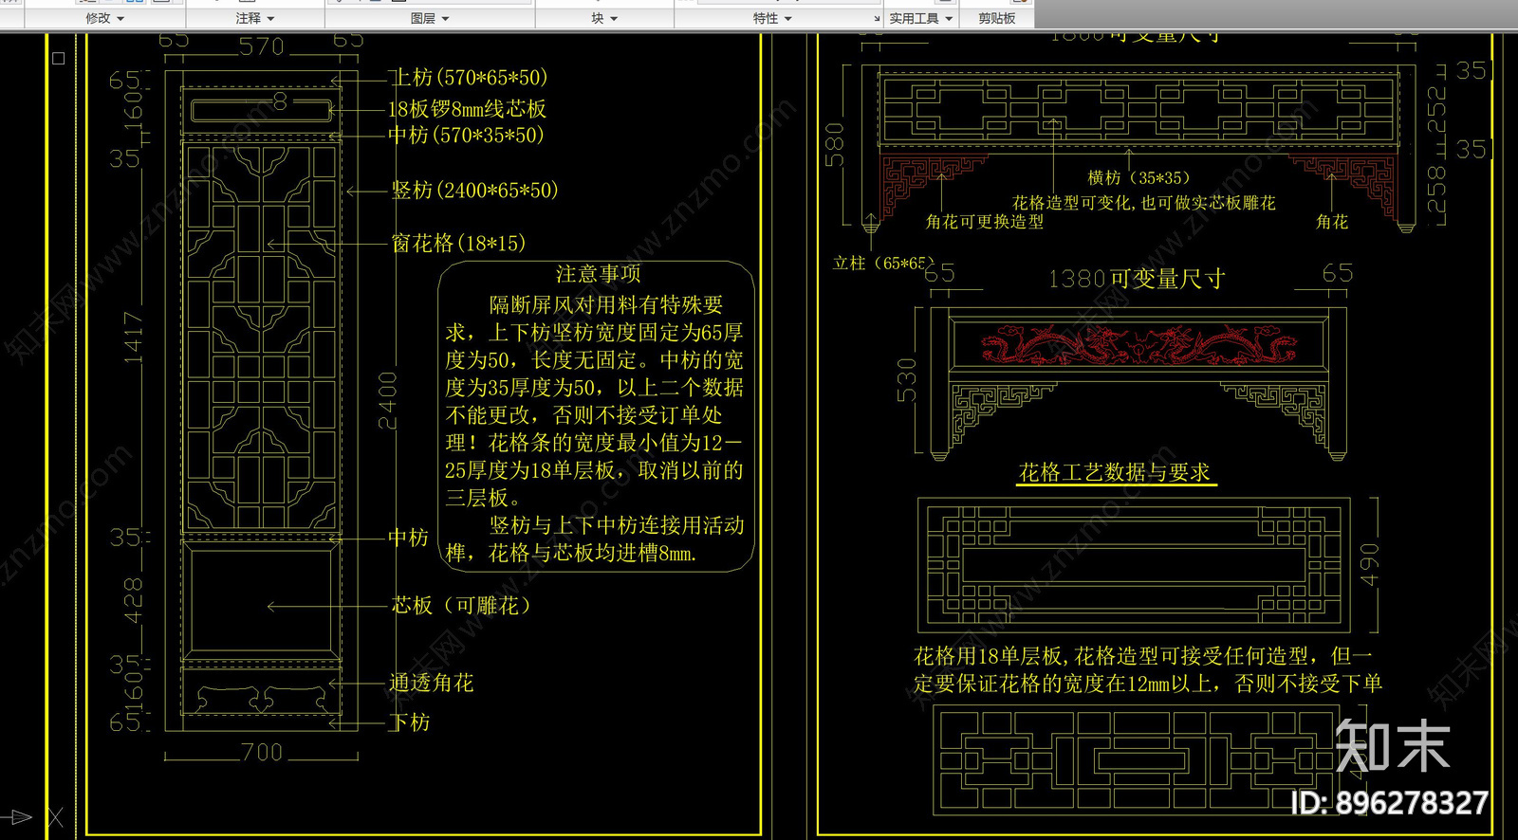
Task: Expand the 图层 ribbon panel
Action: tap(430, 18)
